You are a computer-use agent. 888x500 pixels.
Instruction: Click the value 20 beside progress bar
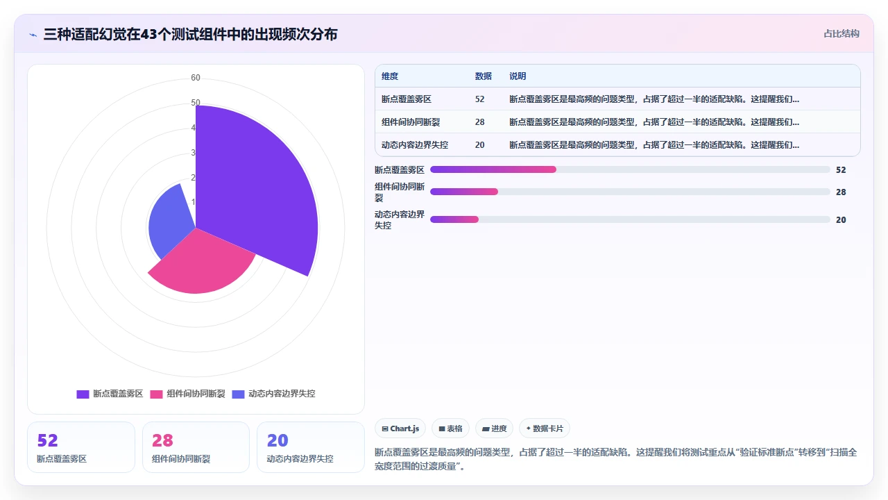click(x=841, y=219)
